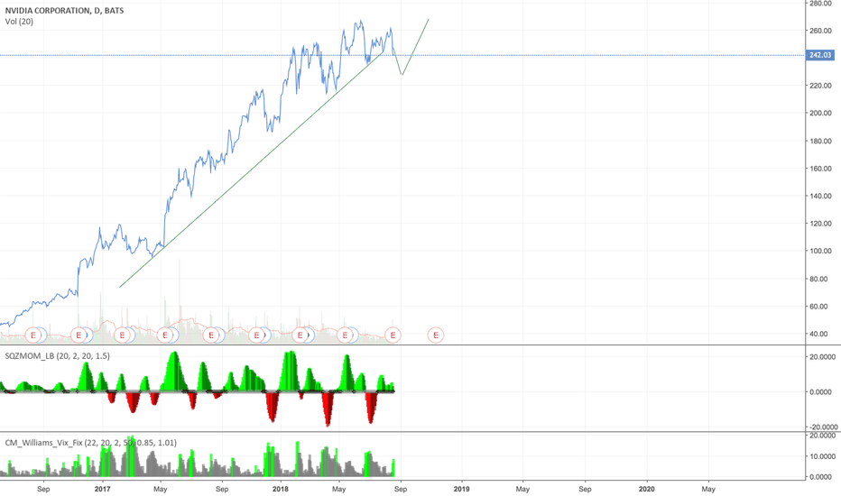Select the Vol (20) indicator label
The width and height of the screenshot is (841, 496).
pyautogui.click(x=19, y=22)
